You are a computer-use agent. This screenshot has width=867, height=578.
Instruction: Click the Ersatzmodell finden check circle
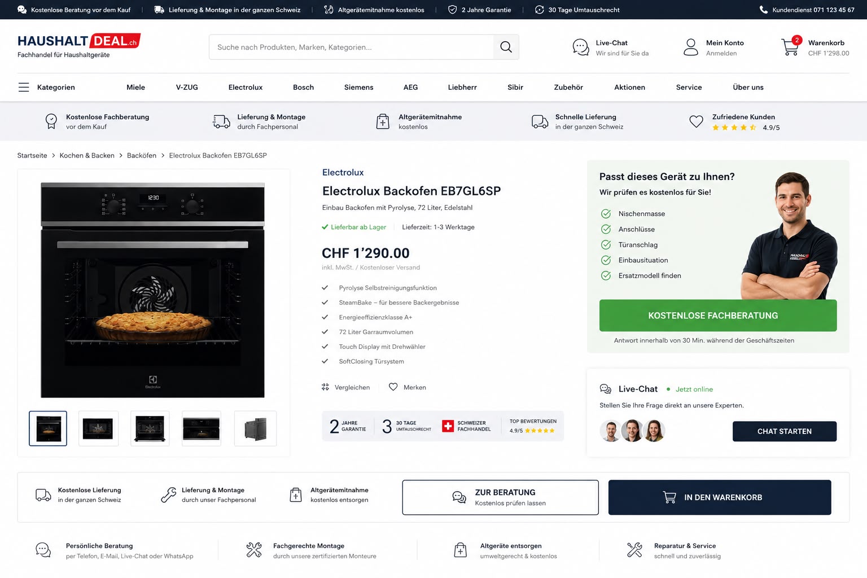606,275
